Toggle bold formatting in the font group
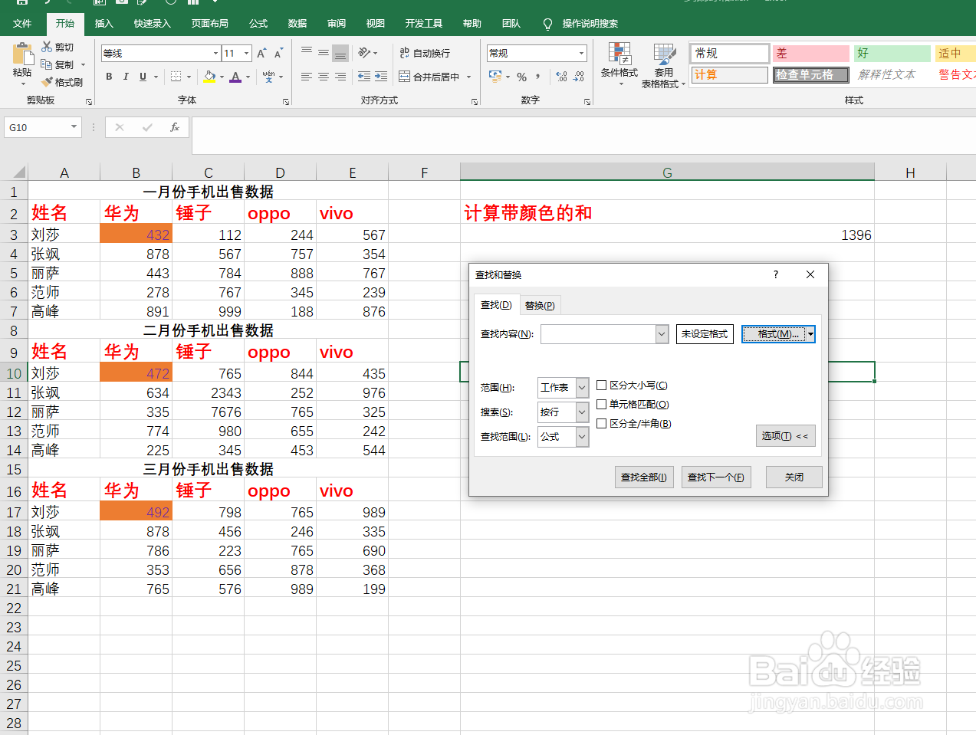This screenshot has height=735, width=976. point(108,77)
